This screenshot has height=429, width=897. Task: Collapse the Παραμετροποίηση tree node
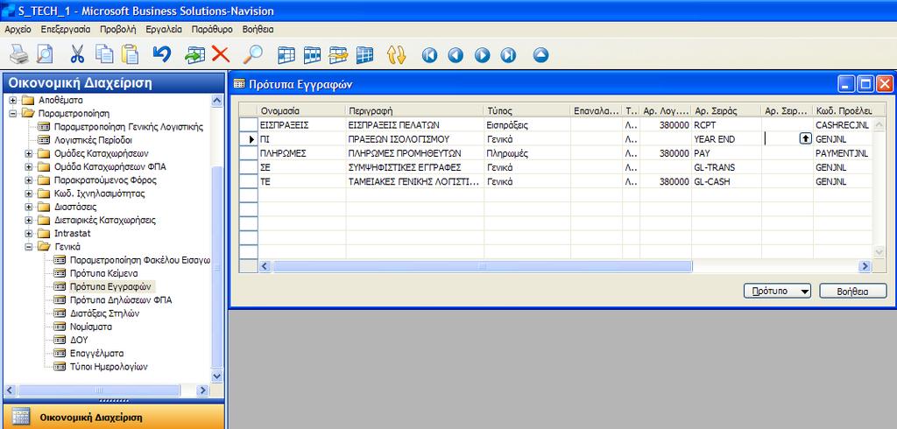pyautogui.click(x=13, y=113)
